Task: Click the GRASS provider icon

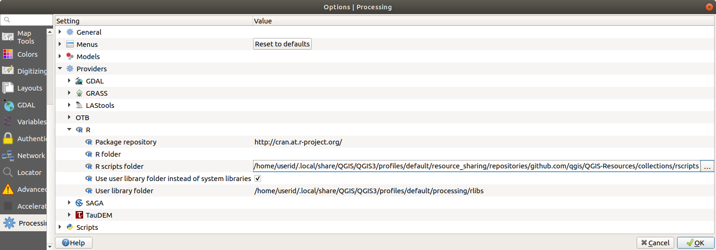Action: tap(79, 93)
